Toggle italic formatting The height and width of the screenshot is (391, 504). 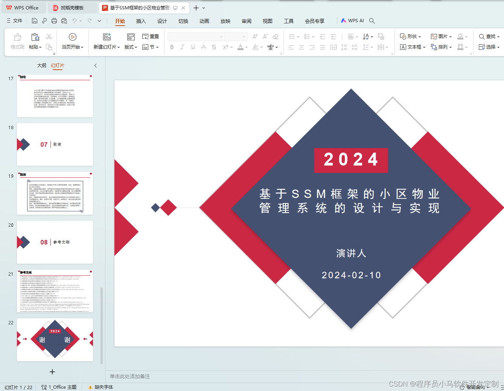click(x=182, y=47)
